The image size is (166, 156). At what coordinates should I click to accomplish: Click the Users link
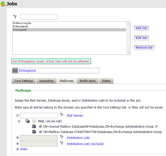(x=24, y=149)
